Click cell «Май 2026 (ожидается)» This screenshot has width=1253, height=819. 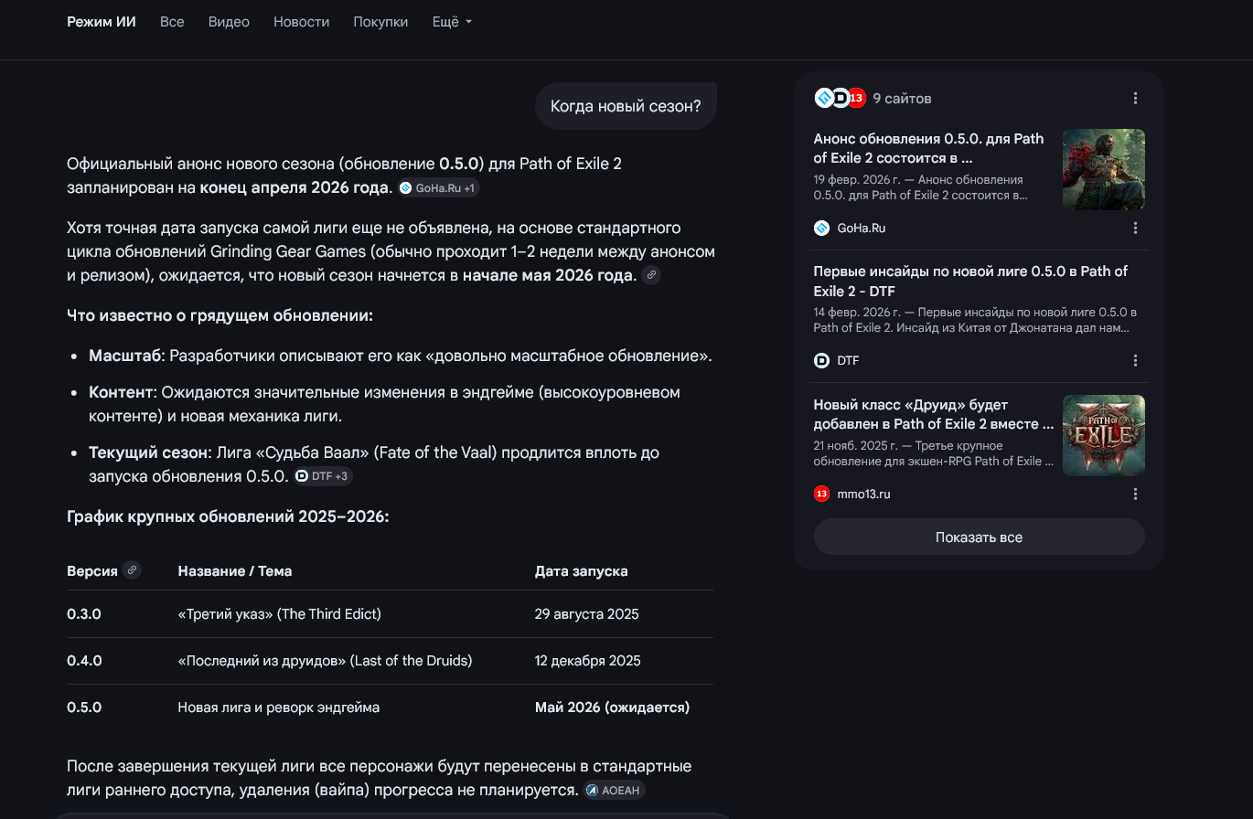pyautogui.click(x=613, y=707)
